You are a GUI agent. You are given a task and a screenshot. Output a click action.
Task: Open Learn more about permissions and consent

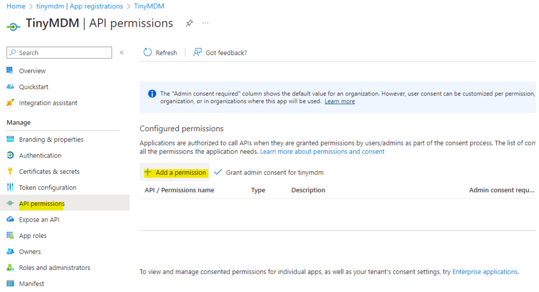(322, 152)
